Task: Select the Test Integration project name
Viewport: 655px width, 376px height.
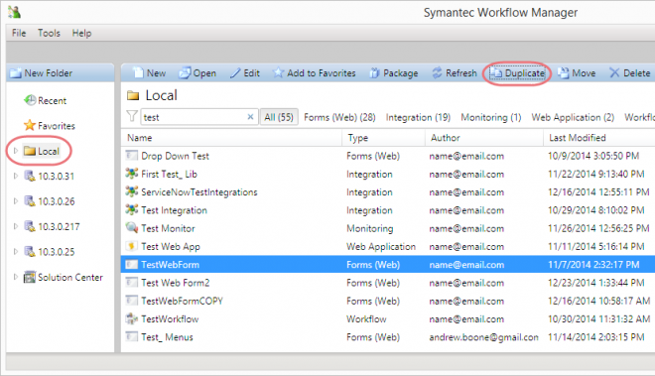Action: (x=174, y=210)
